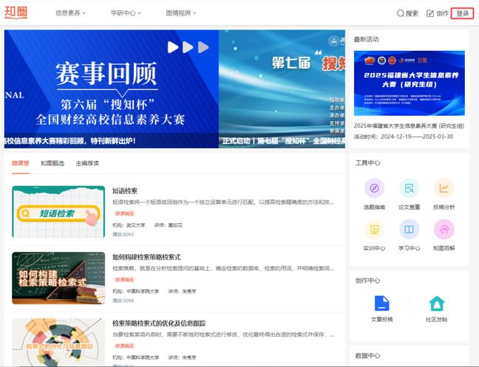Open the 短语检索 course title link
This screenshot has height=367, width=479.
(x=125, y=191)
